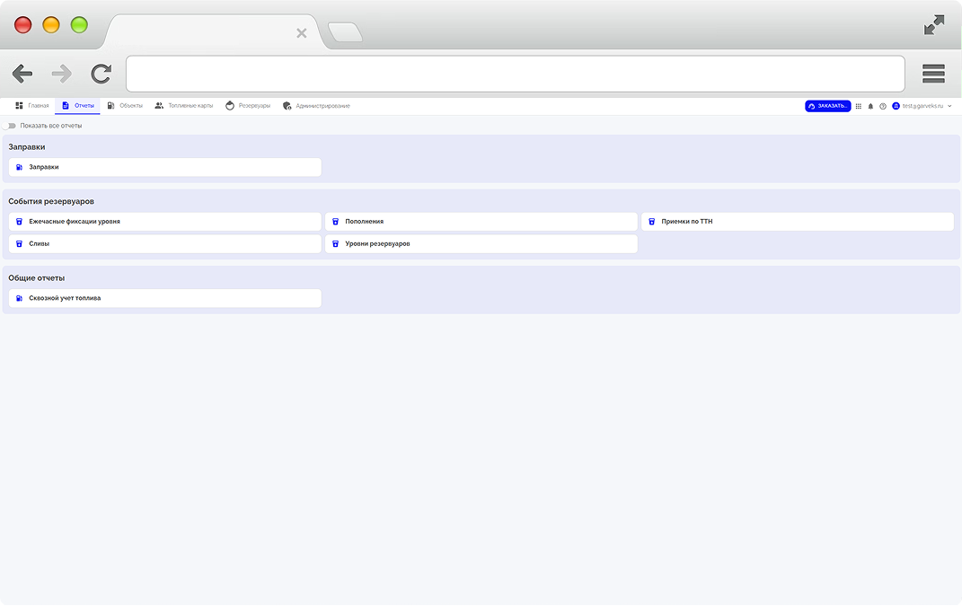Select the Резервуары tab
Viewport: 962px width, 606px height.
point(248,106)
